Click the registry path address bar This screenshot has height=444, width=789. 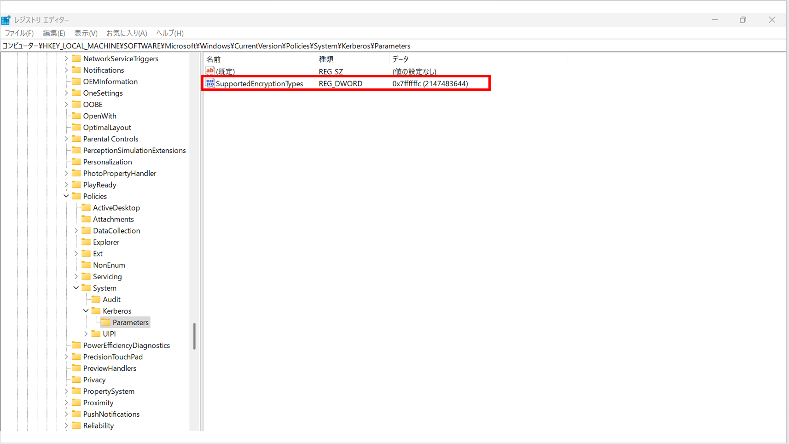click(394, 46)
